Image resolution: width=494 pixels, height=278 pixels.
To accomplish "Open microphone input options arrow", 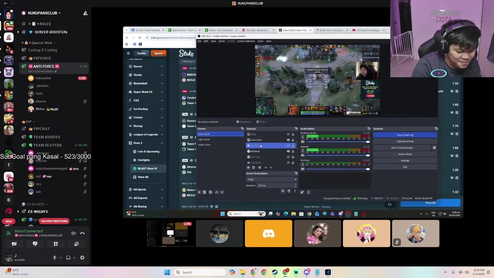I will click(61, 258).
